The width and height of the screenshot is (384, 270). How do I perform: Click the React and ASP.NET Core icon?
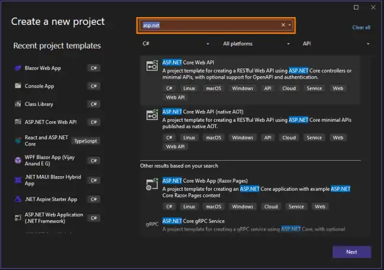[x=18, y=141]
